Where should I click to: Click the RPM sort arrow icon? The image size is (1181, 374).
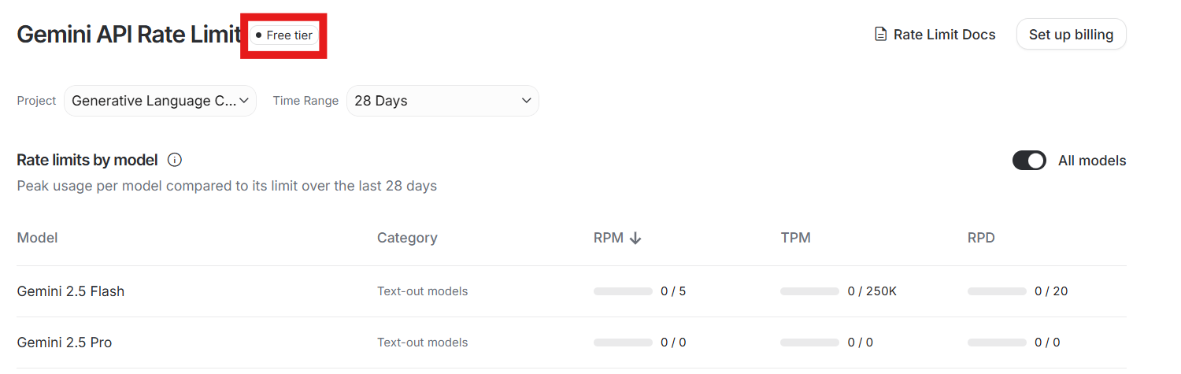point(635,238)
